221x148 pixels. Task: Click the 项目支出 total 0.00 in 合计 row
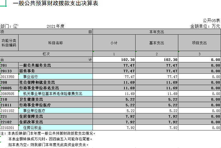199,60
